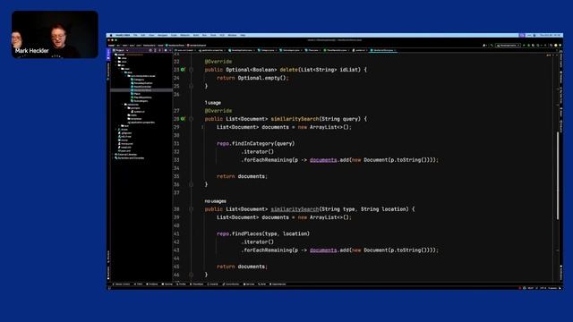Click the fold end marker on line 36
Screen dimensions: 573x322
point(191,184)
